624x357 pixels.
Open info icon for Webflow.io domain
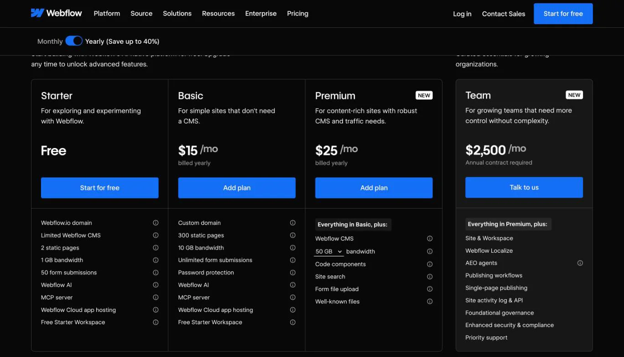point(156,223)
